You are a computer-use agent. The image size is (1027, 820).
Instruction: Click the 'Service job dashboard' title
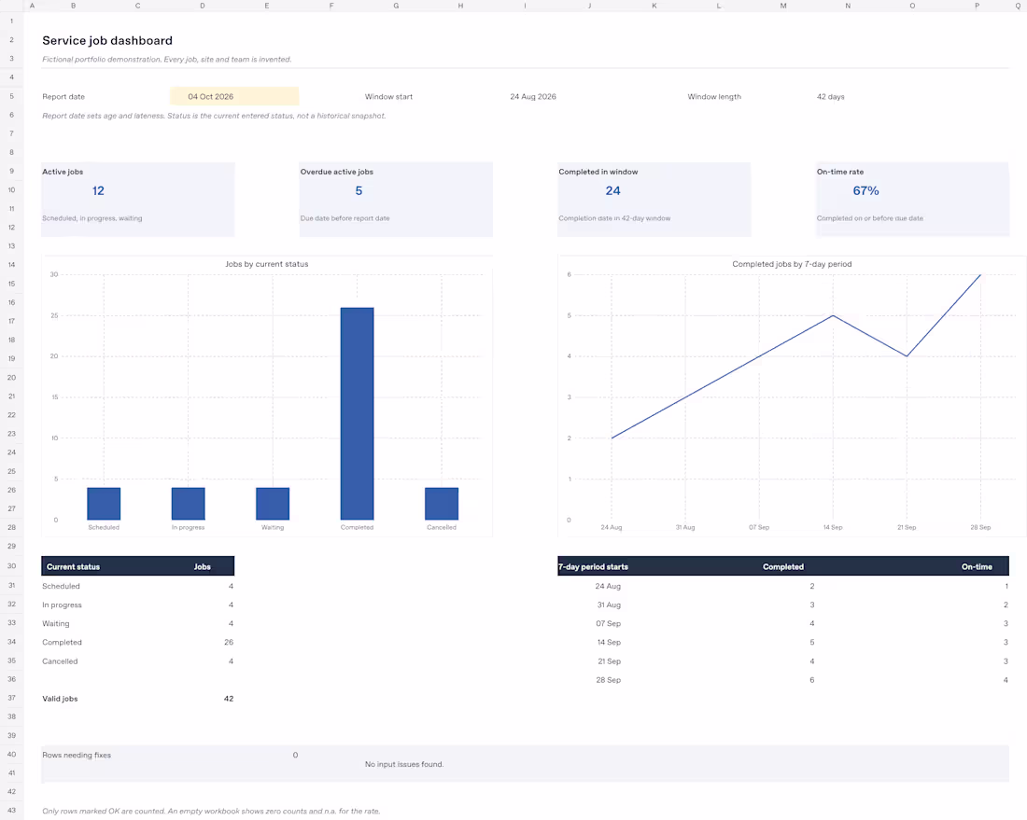107,40
